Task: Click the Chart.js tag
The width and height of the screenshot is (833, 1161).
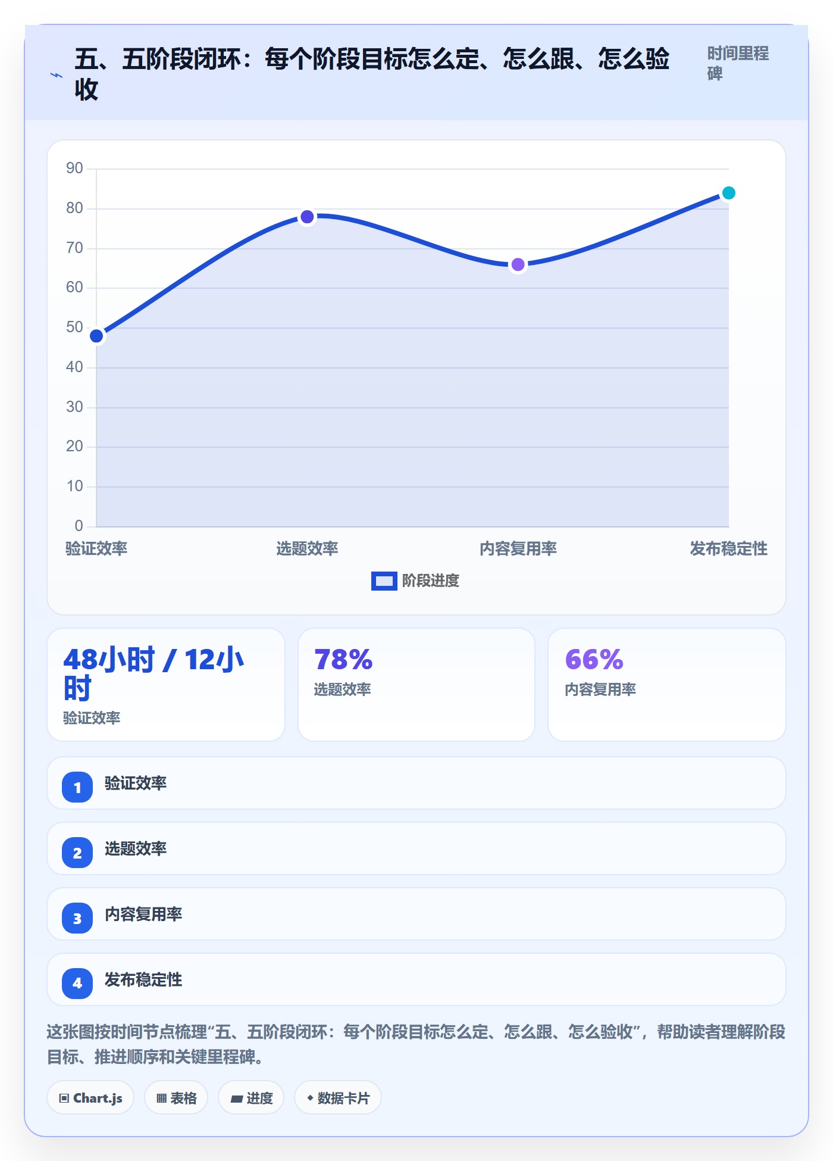Action: [90, 1097]
